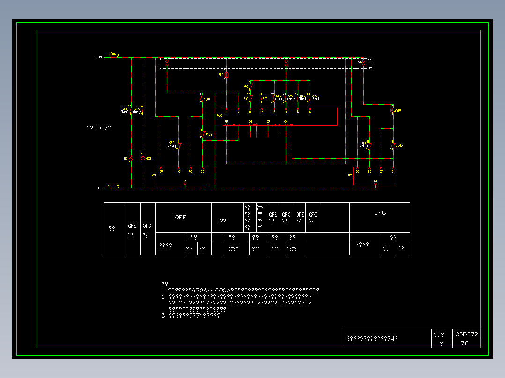The image size is (505, 378).
Task: Select the large QFG header cell in the table
Action: pos(380,217)
